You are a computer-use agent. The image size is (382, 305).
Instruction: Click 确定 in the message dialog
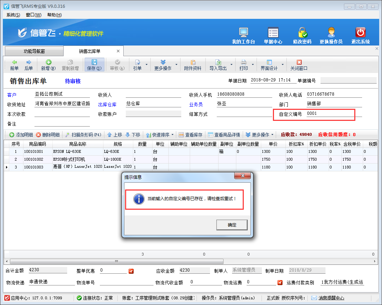click(232, 225)
